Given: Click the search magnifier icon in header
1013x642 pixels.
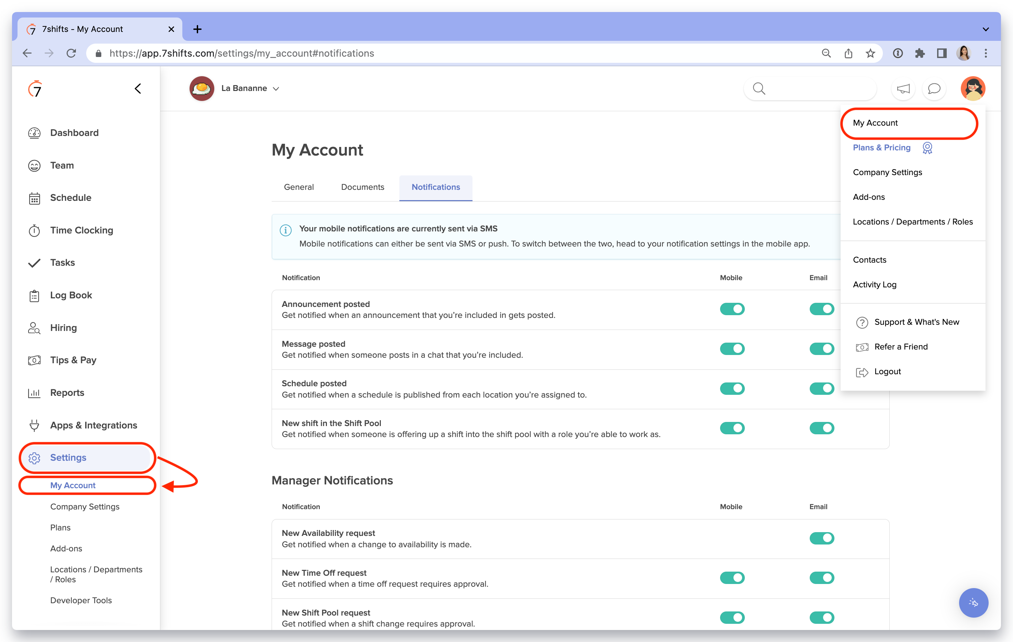Looking at the screenshot, I should (x=759, y=88).
